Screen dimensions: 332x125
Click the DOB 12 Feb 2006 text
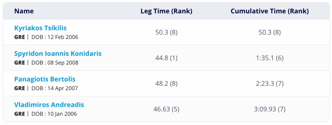(55, 37)
